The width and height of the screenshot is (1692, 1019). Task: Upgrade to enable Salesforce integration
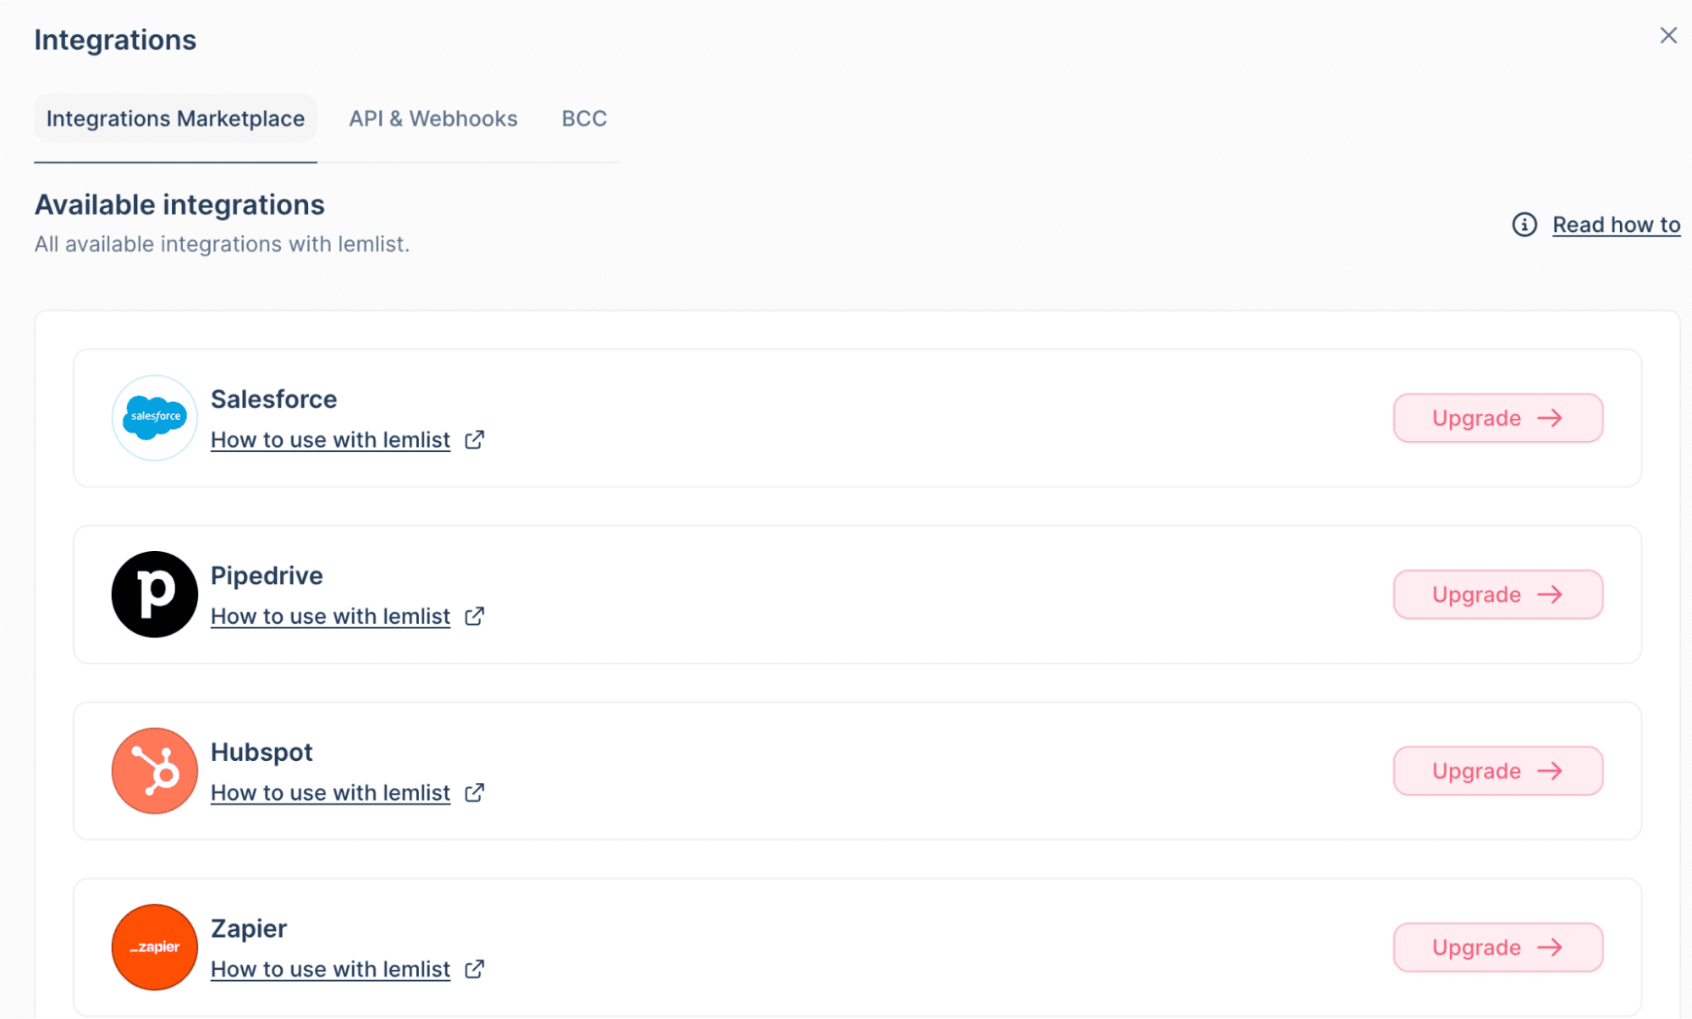click(1497, 418)
